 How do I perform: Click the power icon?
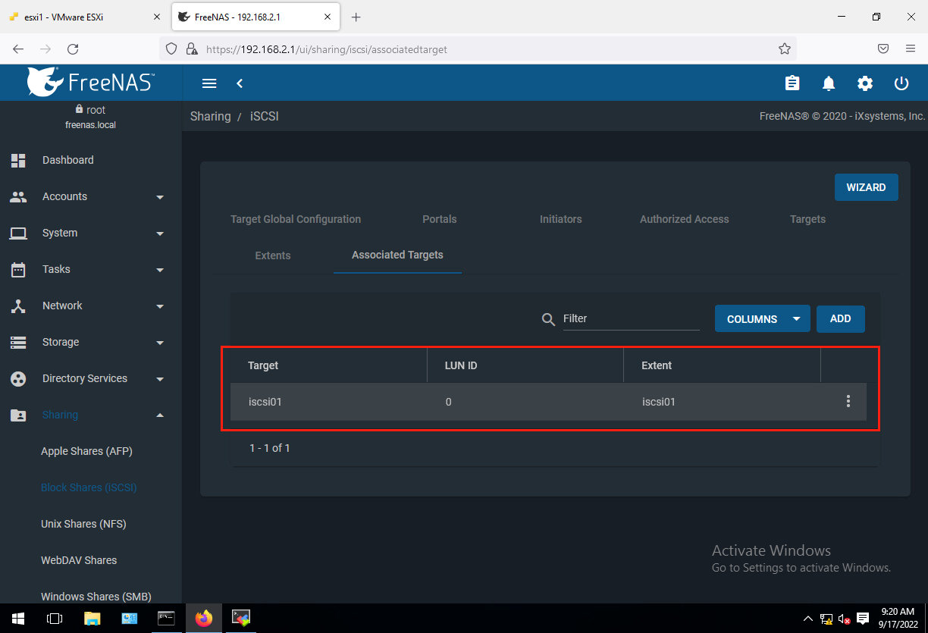[901, 83]
